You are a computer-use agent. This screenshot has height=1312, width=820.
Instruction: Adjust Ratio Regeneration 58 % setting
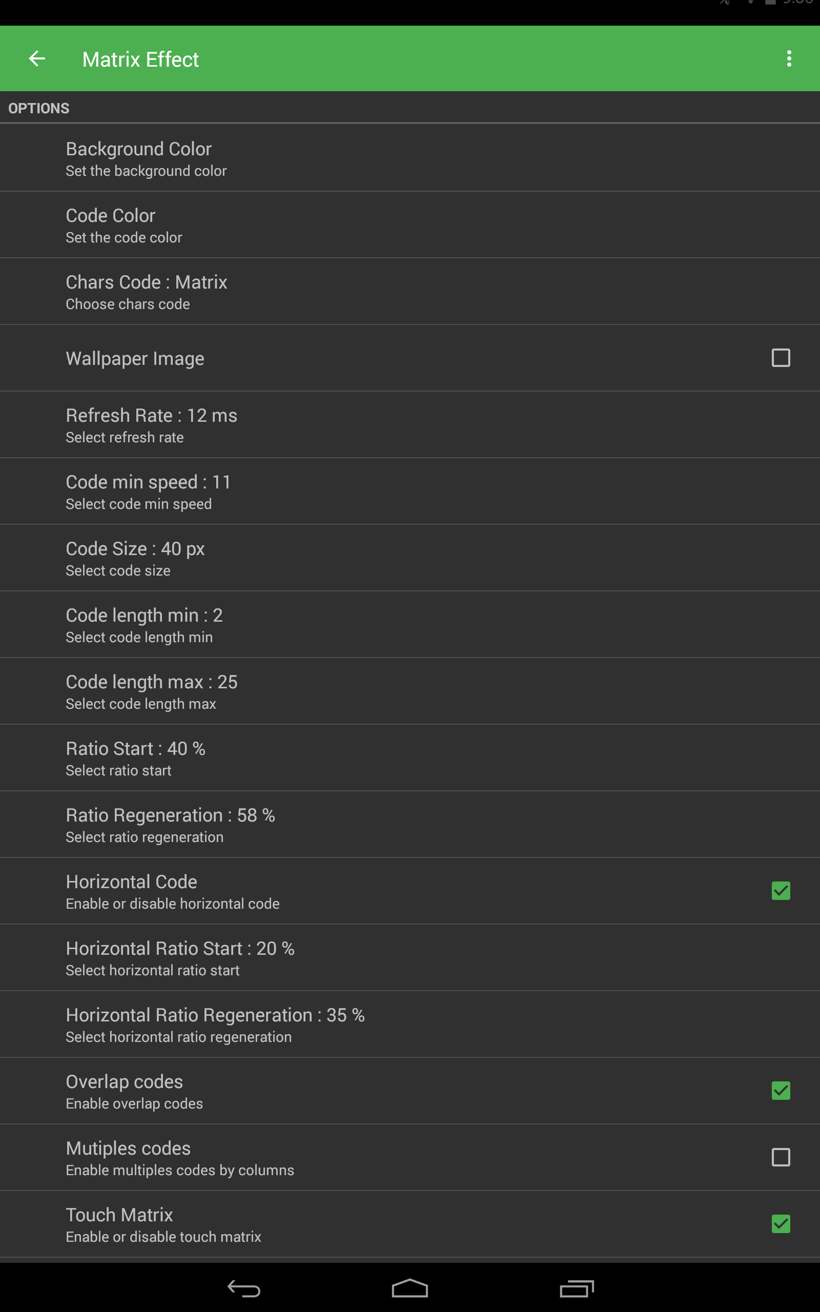tap(410, 825)
